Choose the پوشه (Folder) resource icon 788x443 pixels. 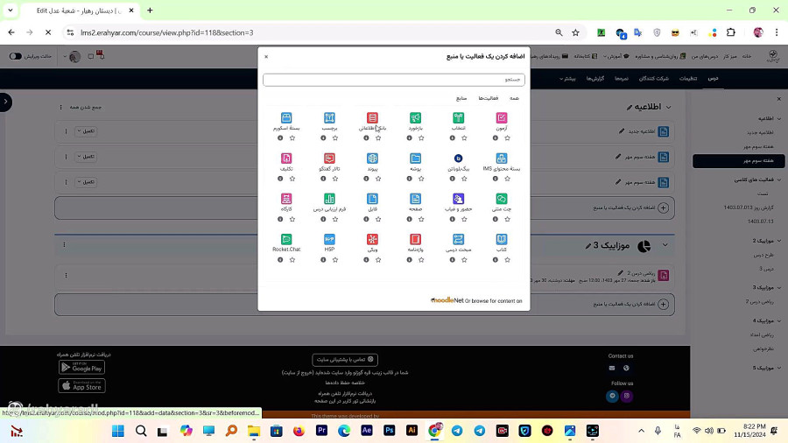pos(415,158)
